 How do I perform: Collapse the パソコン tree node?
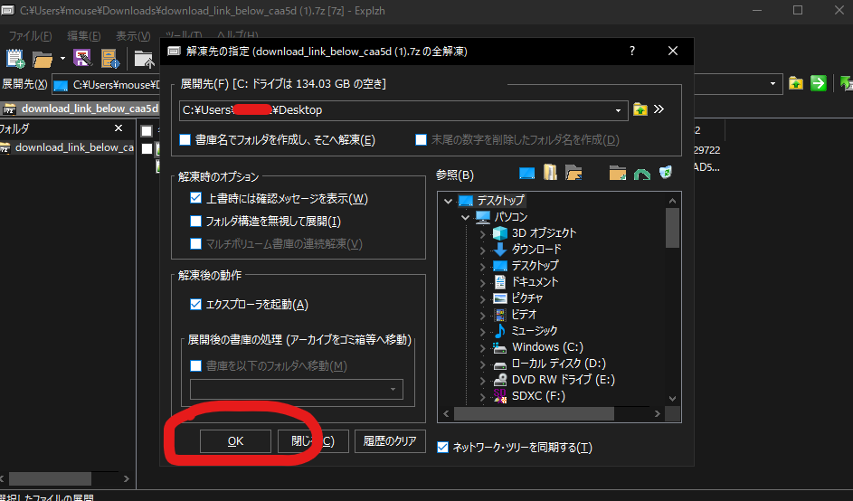pyautogui.click(x=466, y=217)
